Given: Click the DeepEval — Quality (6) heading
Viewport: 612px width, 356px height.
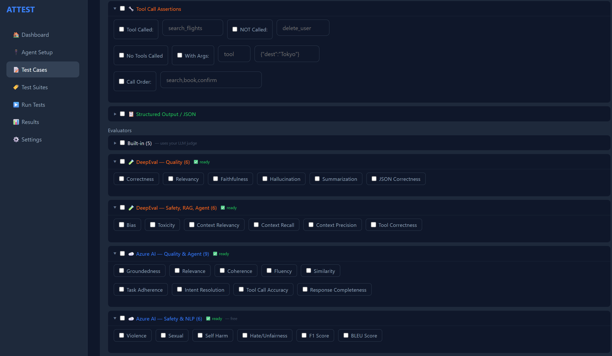Looking at the screenshot, I should click(163, 162).
